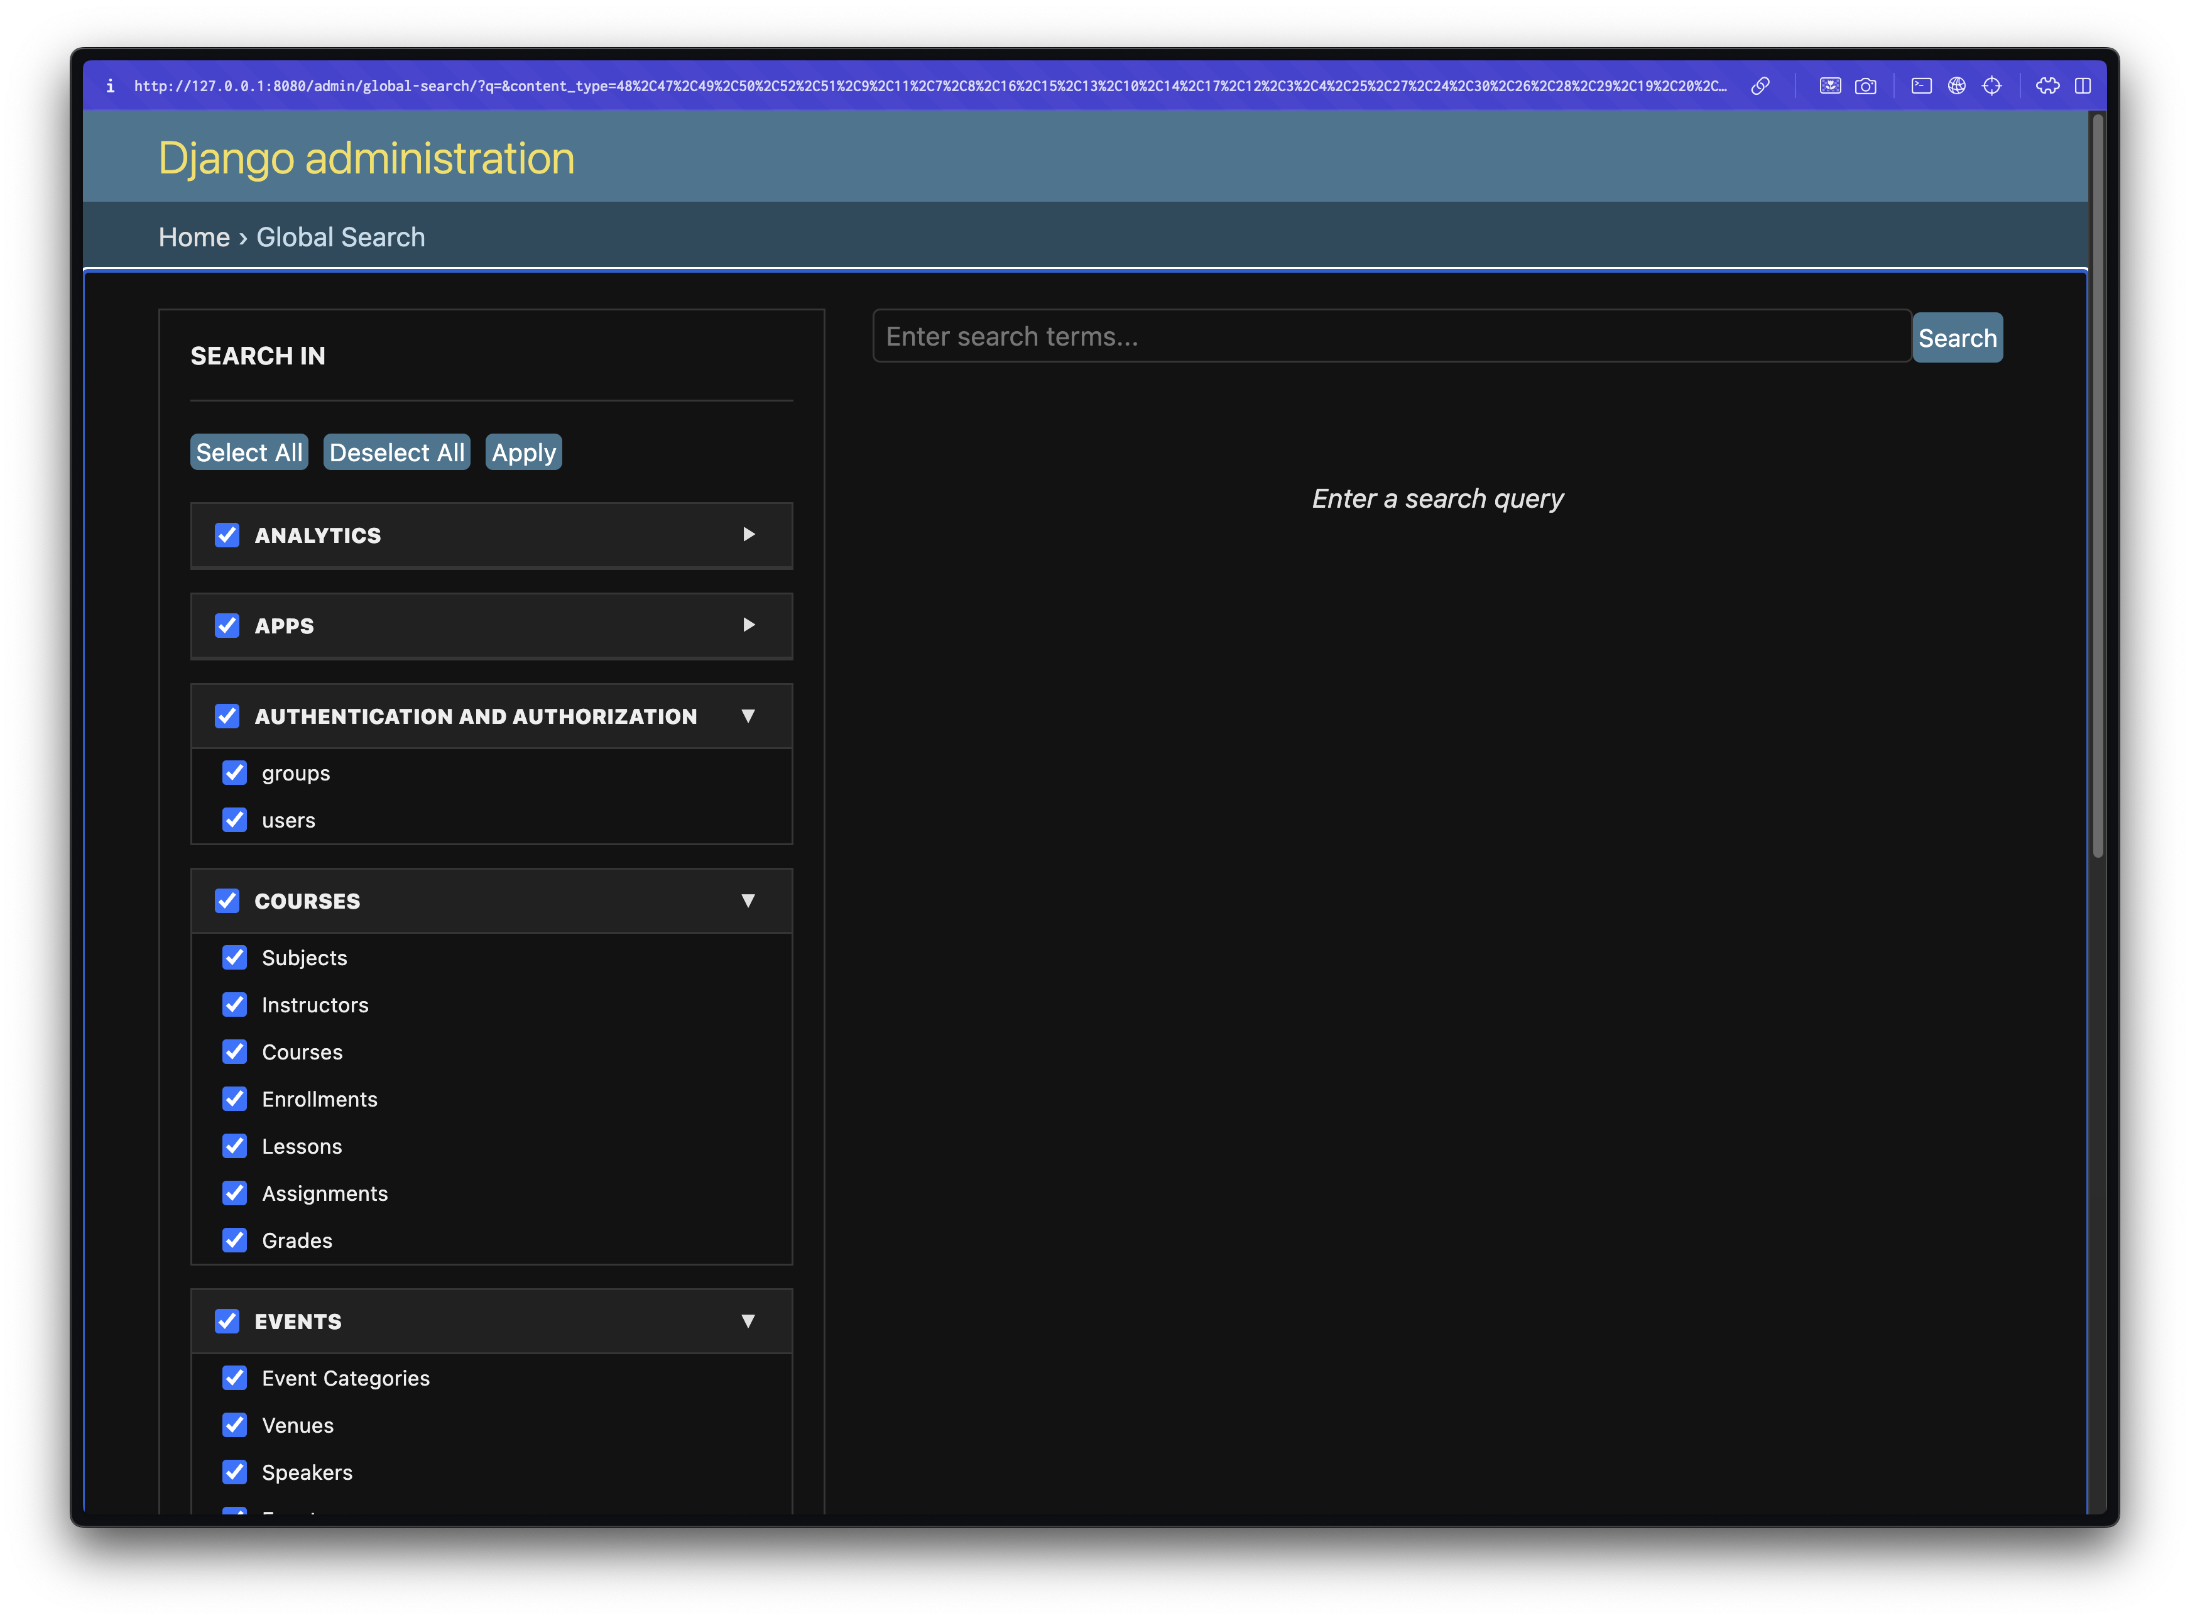
Task: Click the EVENTS section heading text
Action: 298,1322
